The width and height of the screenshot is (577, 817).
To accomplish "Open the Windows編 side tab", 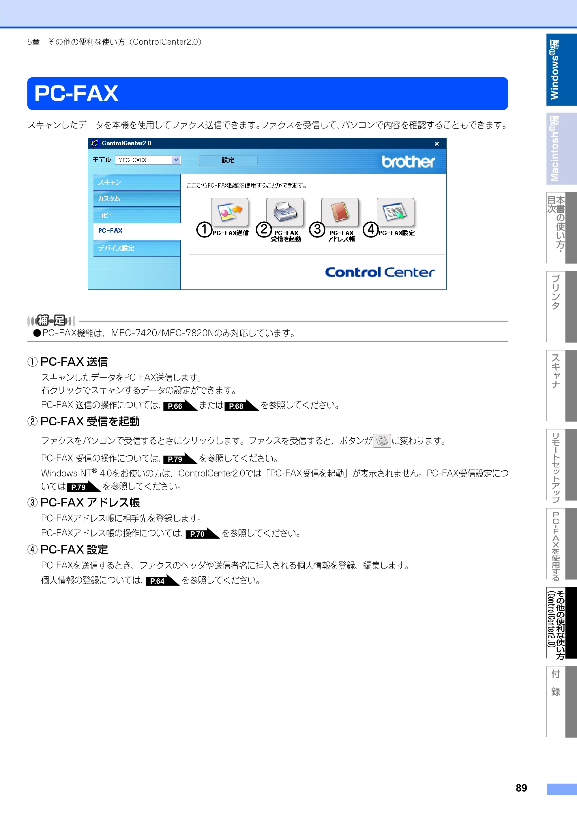I will tap(561, 70).
